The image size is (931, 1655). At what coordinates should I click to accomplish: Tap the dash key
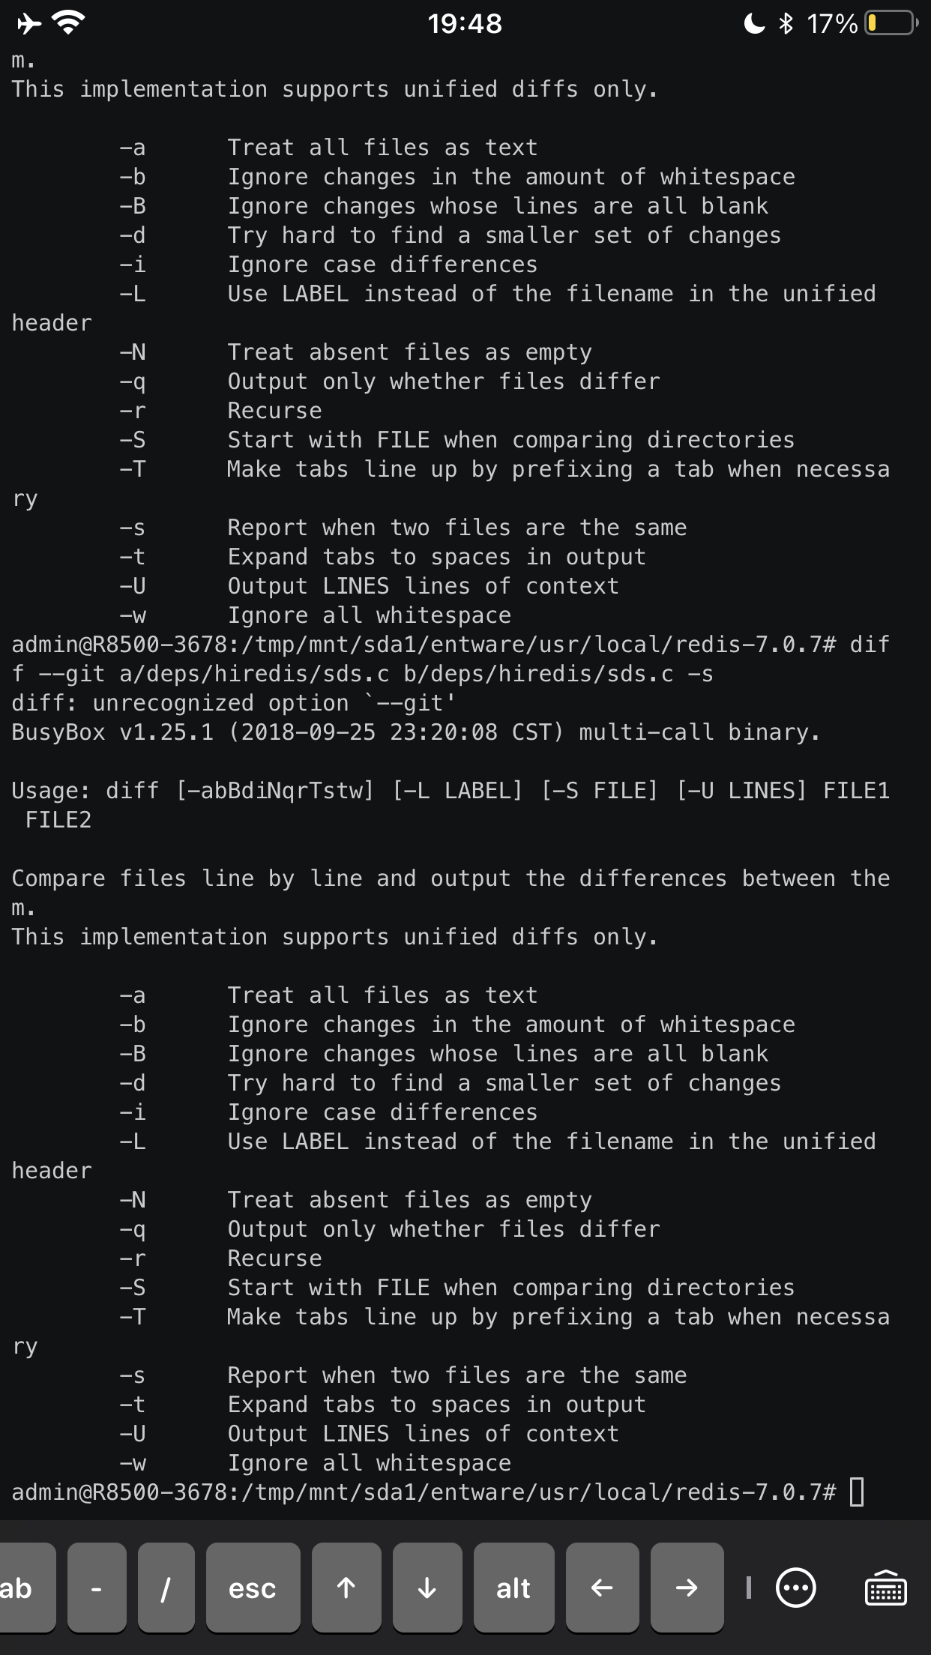(x=96, y=1588)
